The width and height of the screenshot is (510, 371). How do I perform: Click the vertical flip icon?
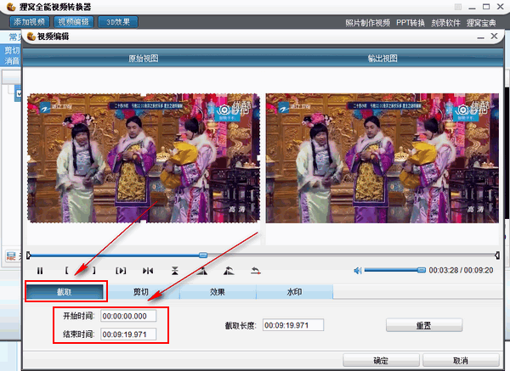pyautogui.click(x=175, y=271)
